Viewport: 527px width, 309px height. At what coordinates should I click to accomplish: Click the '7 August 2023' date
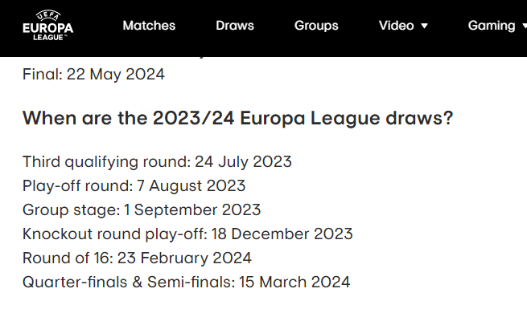[191, 186]
